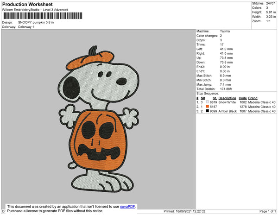Viewport: 278px width, 215px height.
Task: Select the Amber Black color swatch
Action: click(208, 111)
